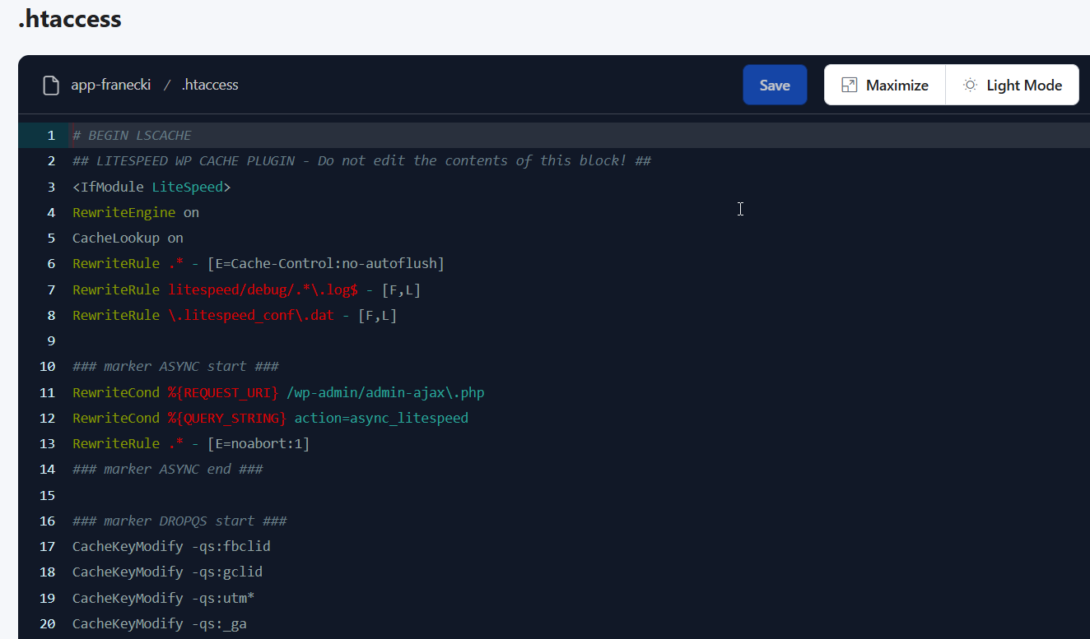
Task: Click the file document icon beside app-franecki
Action: 51,86
